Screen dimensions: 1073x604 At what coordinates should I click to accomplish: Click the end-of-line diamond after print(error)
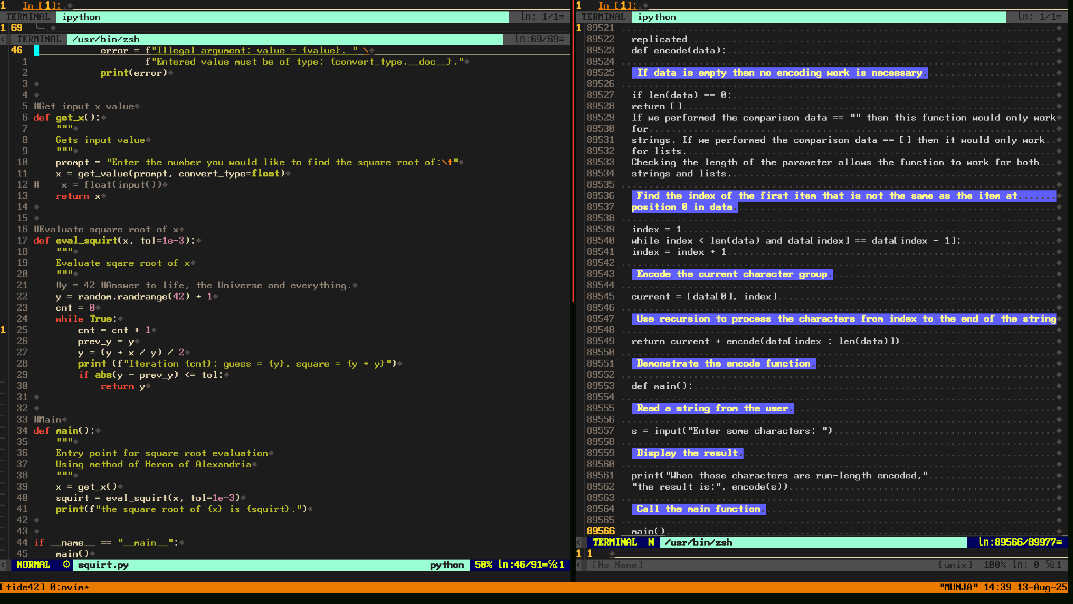click(x=171, y=73)
